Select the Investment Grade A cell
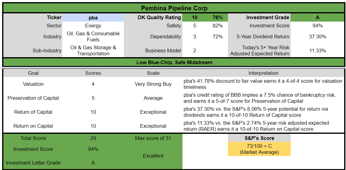346x170 pixels. pos(318,17)
